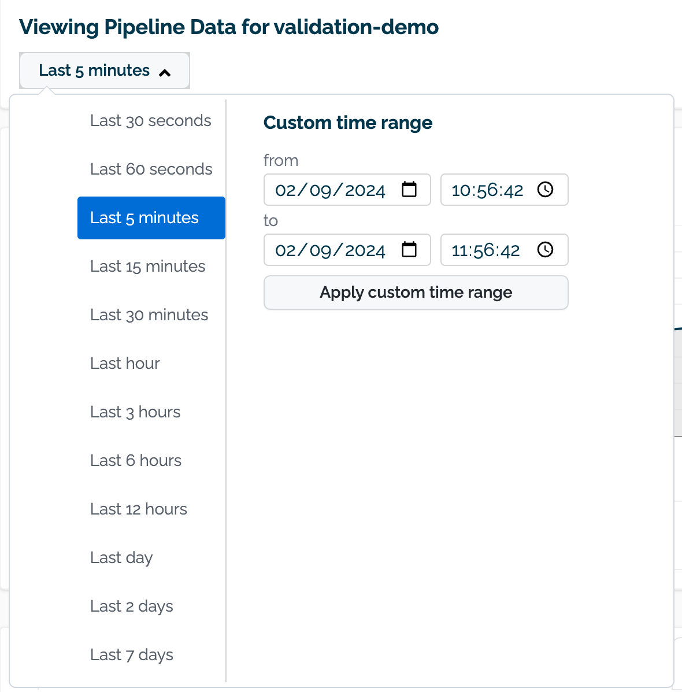The height and width of the screenshot is (692, 682).
Task: Click the Last 6 hours option
Action: 136,461
